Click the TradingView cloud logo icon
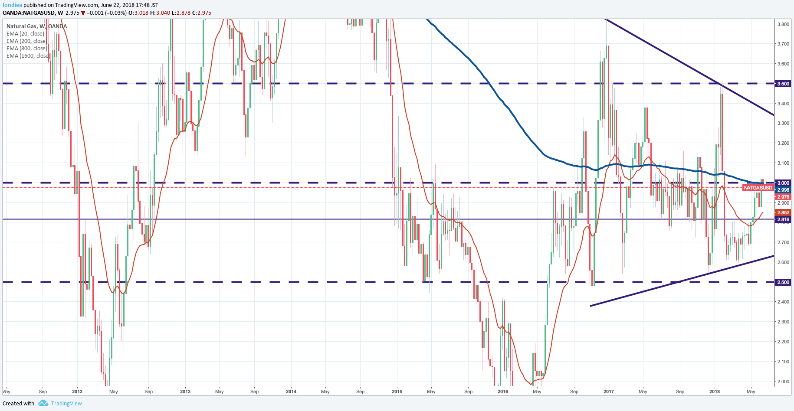 tap(43, 403)
